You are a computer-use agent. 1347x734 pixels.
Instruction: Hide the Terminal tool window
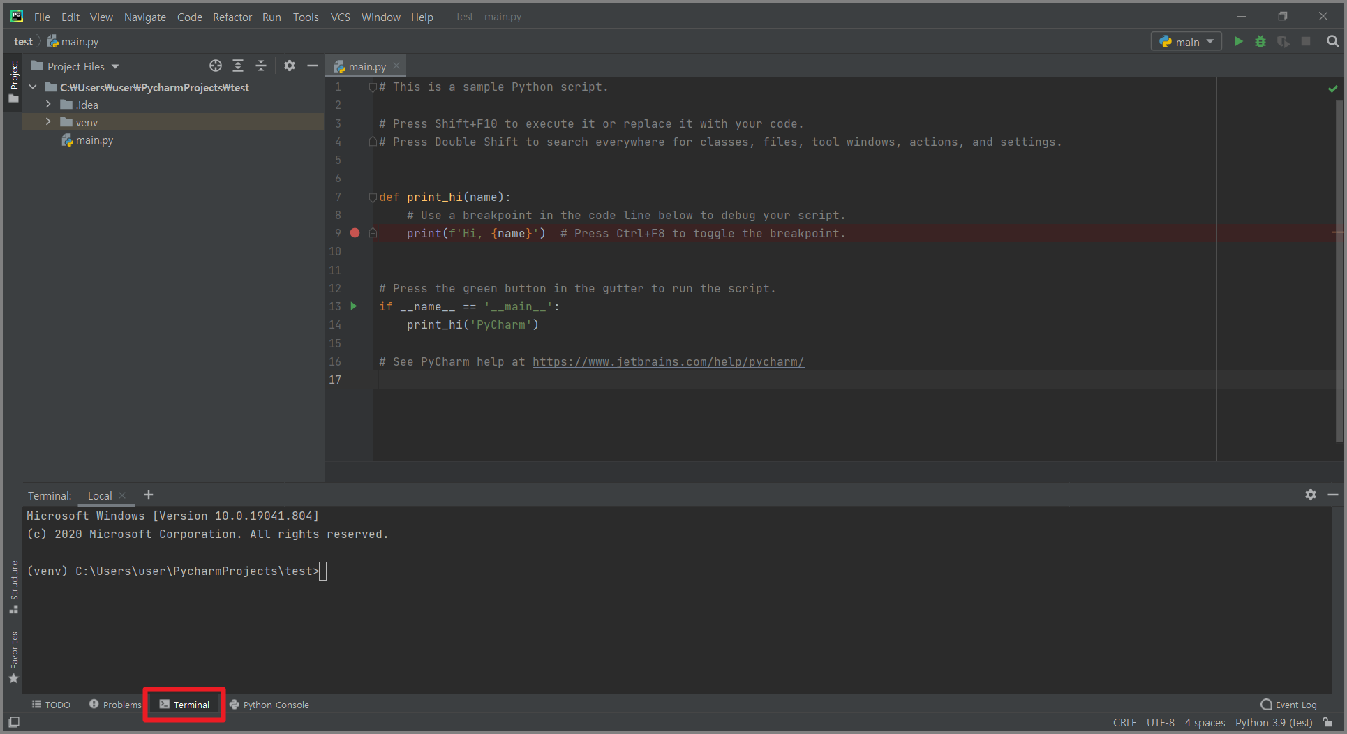(1333, 495)
